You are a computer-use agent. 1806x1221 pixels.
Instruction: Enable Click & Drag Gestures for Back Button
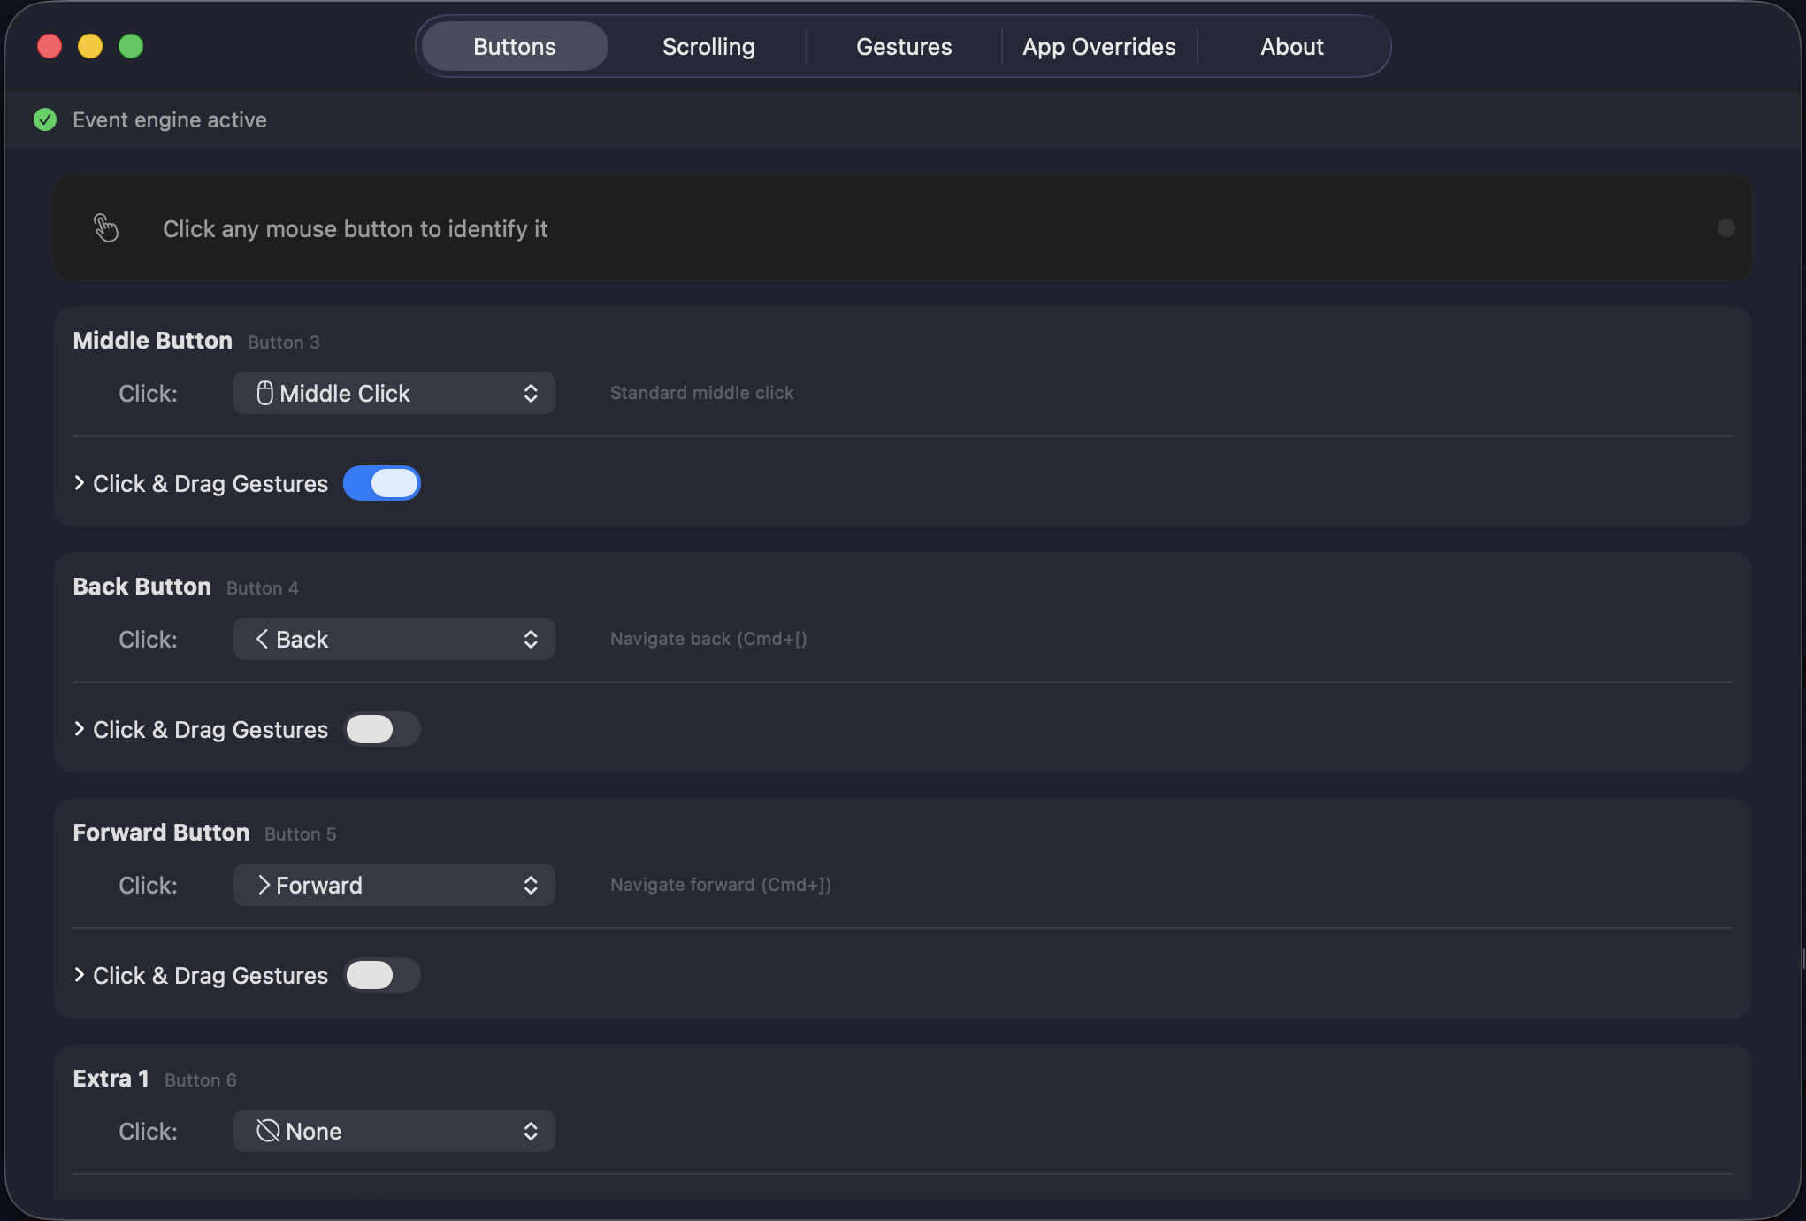(x=382, y=729)
